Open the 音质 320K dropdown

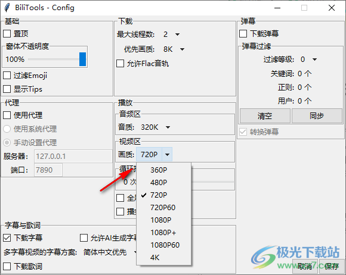[168, 127]
